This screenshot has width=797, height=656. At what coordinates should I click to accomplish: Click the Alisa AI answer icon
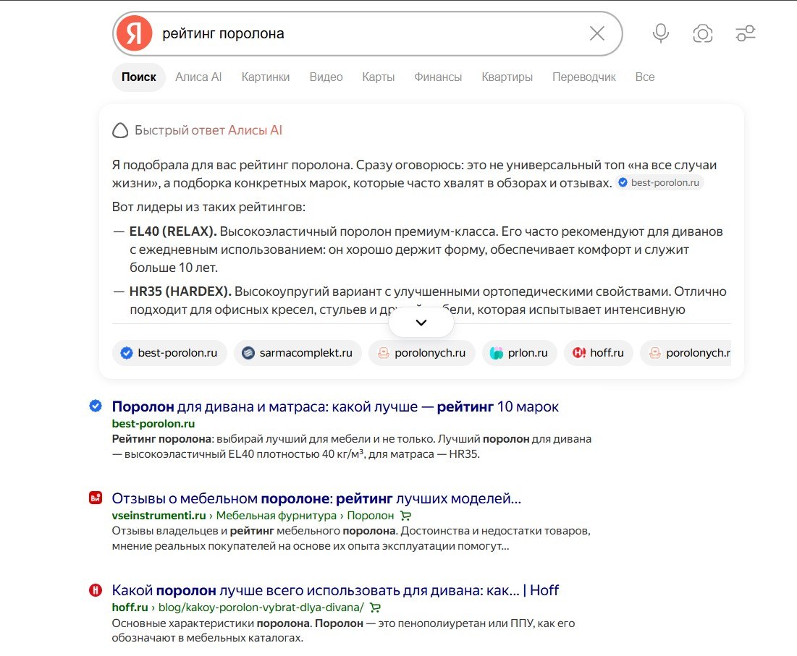click(120, 130)
